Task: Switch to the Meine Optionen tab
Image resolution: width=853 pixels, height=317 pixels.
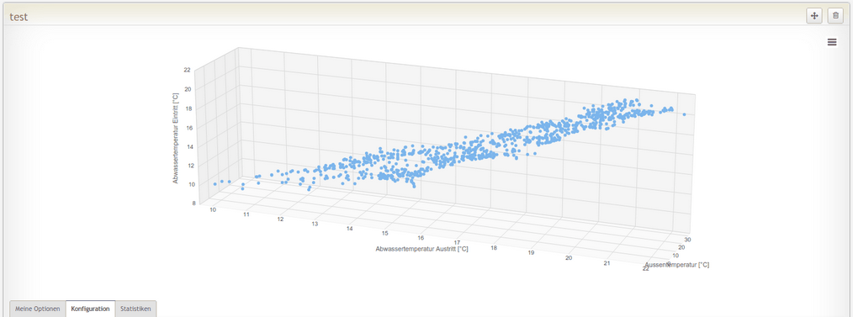Action: pyautogui.click(x=38, y=309)
